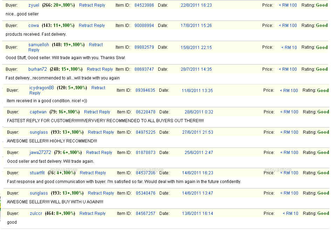
Task: View buyer icydragon88's profile
Action: pos(42,88)
